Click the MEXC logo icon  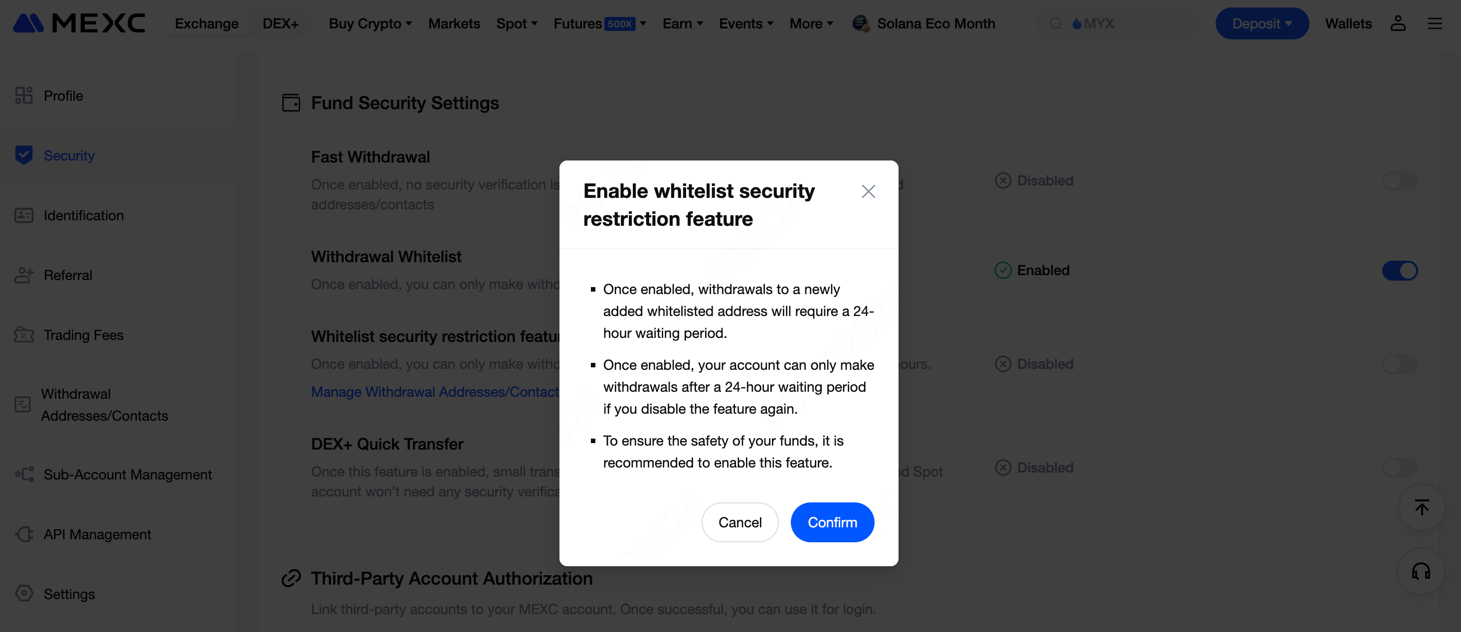tap(28, 23)
